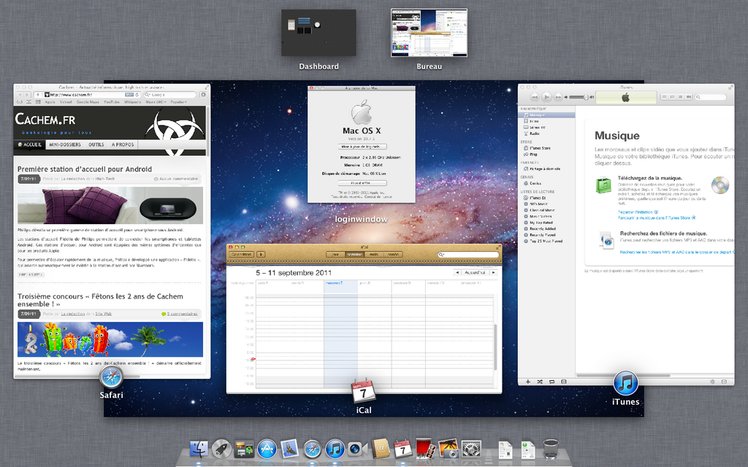The width and height of the screenshot is (748, 467).
Task: Click Parcourir la musique dans iTunes Store link
Action: [657, 217]
